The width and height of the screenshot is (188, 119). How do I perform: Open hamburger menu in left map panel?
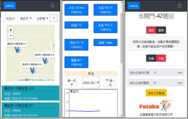tap(52, 5)
